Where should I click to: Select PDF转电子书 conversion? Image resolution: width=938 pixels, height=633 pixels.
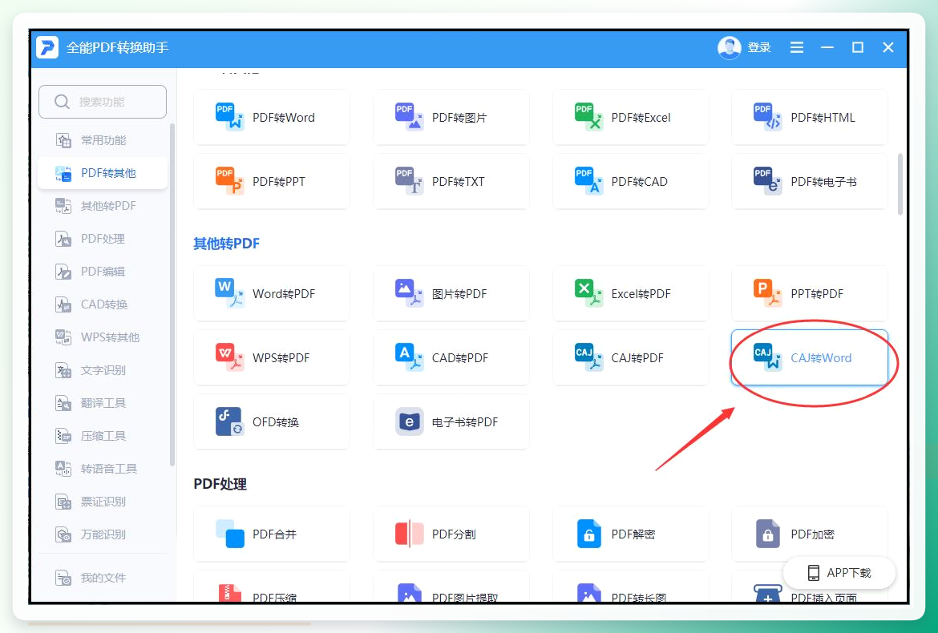(x=810, y=182)
